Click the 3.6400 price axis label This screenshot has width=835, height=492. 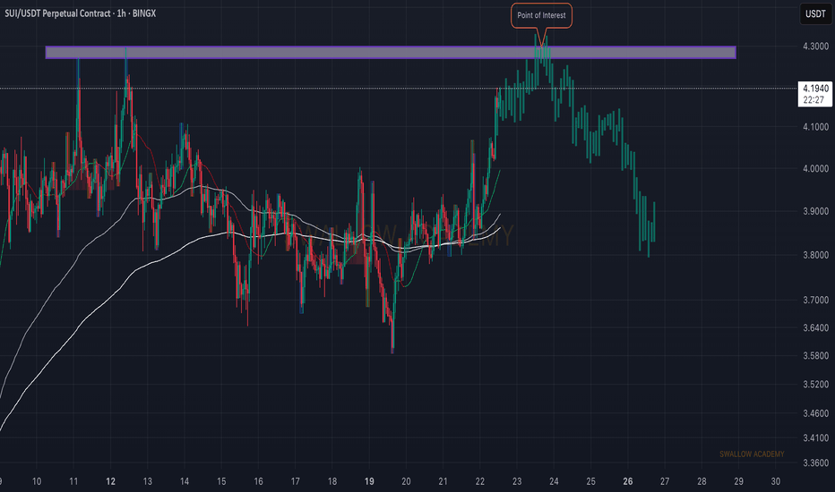815,327
